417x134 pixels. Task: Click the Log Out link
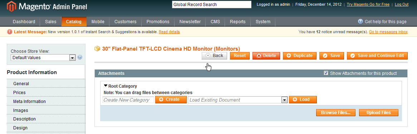coord(402,5)
